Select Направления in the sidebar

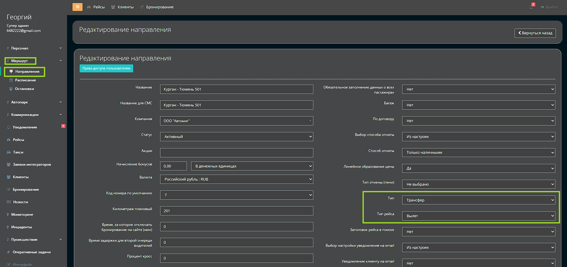[27, 72]
